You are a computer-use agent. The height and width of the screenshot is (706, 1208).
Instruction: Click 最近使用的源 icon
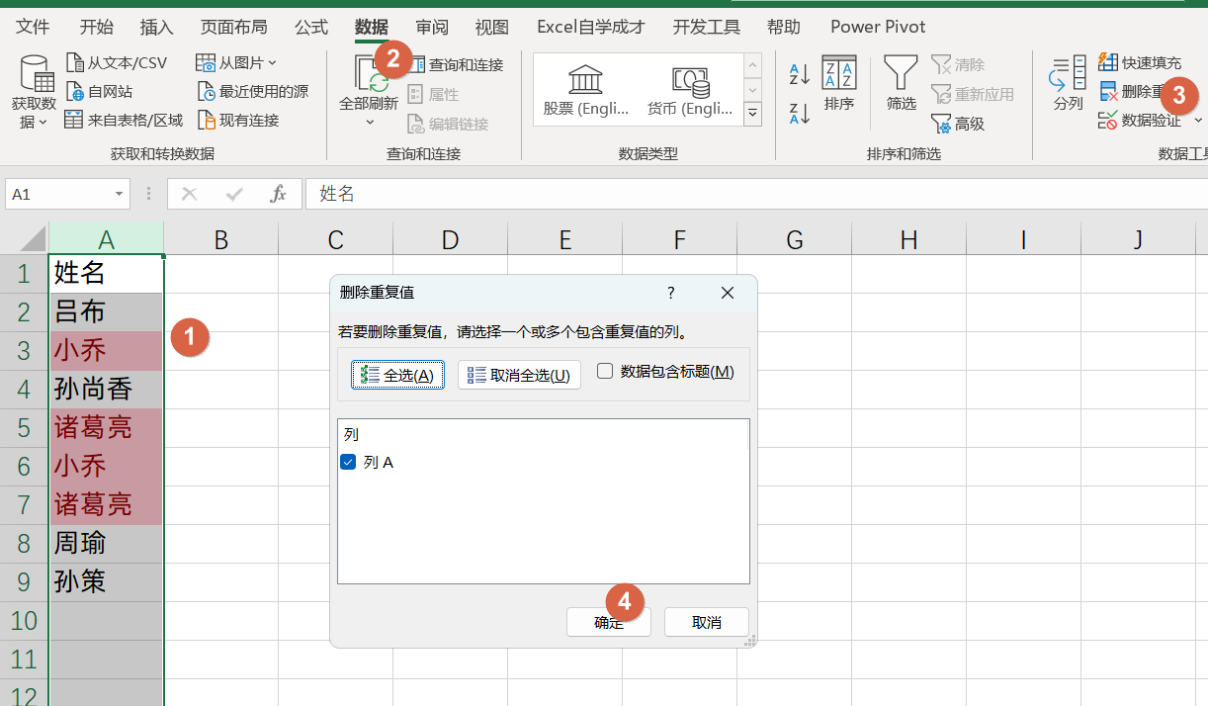(x=207, y=92)
